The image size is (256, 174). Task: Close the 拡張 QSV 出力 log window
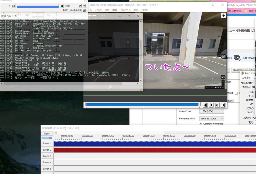(138, 16)
